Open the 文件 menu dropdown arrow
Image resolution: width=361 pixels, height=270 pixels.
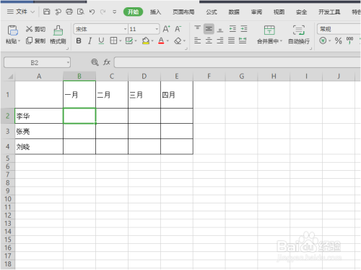pyautogui.click(x=32, y=12)
